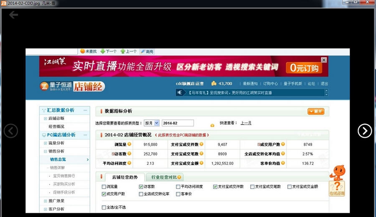Viewport: 376px width, 217px height.
Task: Enable the 支付宝成交金额 checkbox
Action: pyautogui.click(x=290, y=186)
